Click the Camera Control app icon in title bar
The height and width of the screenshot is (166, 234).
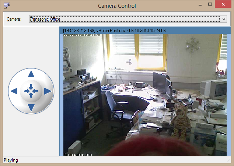(6, 5)
